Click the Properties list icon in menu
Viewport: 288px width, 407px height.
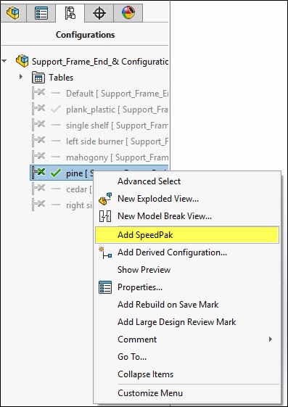pos(105,287)
